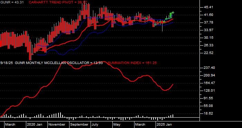Select the 164.47 oscillator axis value
The height and width of the screenshot is (128, 242).
209,83
